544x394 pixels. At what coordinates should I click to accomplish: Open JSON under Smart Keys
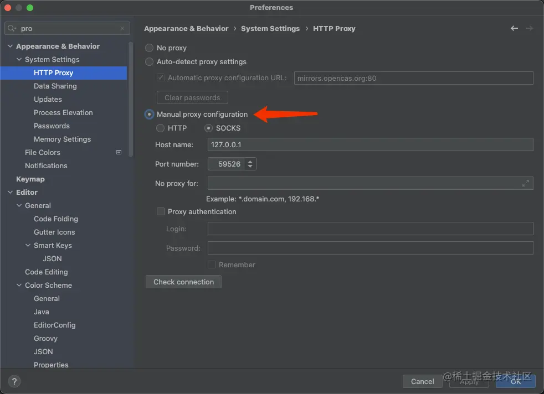point(53,259)
